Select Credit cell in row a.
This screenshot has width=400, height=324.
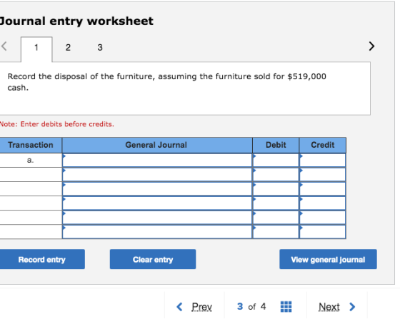coord(323,161)
